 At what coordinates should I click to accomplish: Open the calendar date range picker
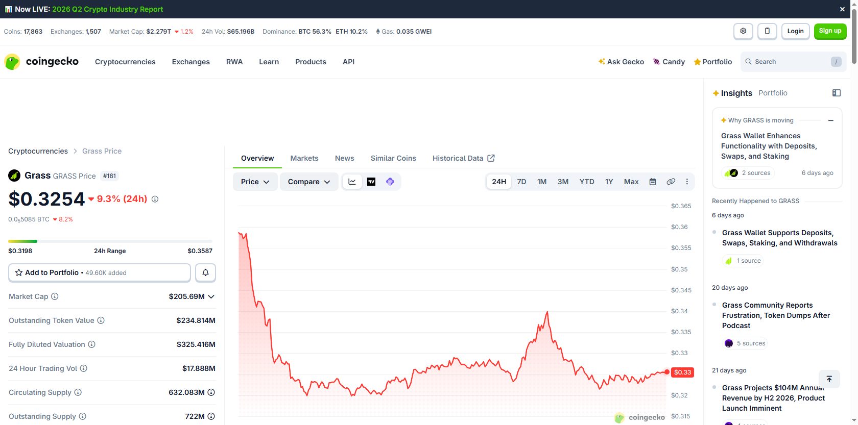[x=653, y=182]
